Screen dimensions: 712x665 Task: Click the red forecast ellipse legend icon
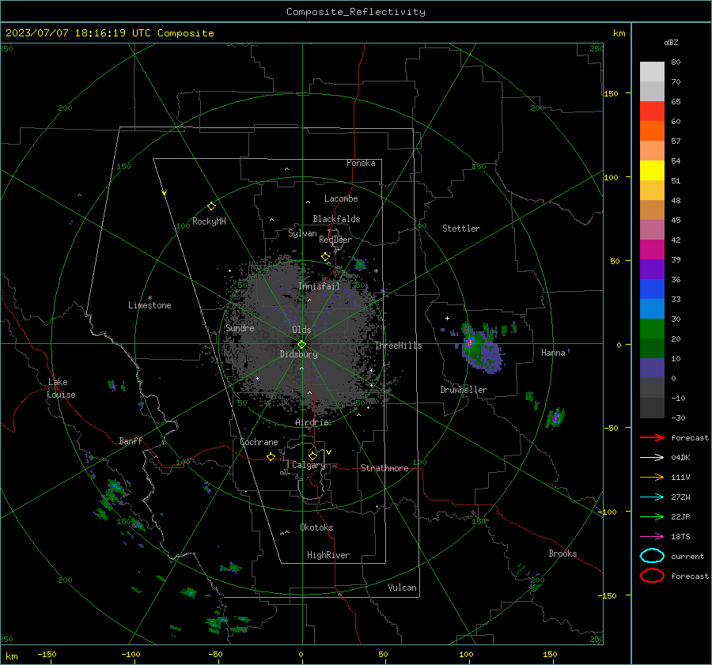click(652, 576)
